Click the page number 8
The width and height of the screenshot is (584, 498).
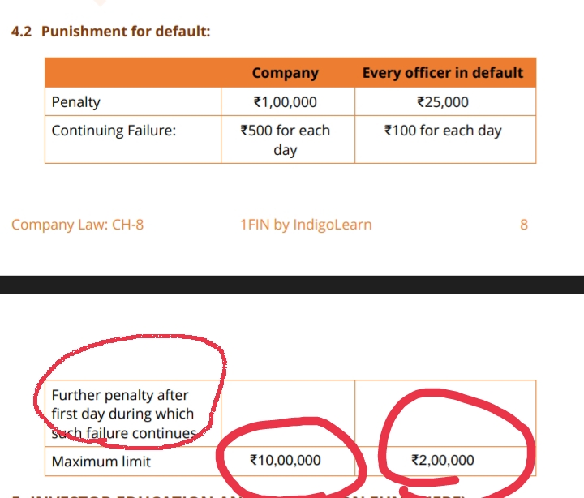524,225
